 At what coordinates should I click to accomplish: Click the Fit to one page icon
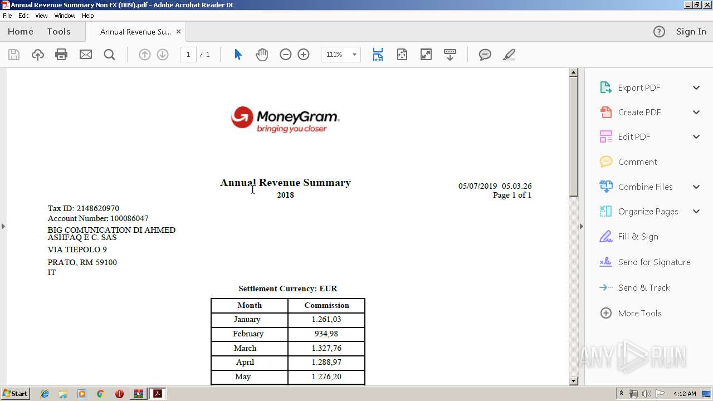pyautogui.click(x=402, y=55)
